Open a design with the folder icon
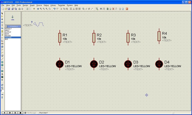This screenshot has height=115, width=192. (x=6, y=9)
